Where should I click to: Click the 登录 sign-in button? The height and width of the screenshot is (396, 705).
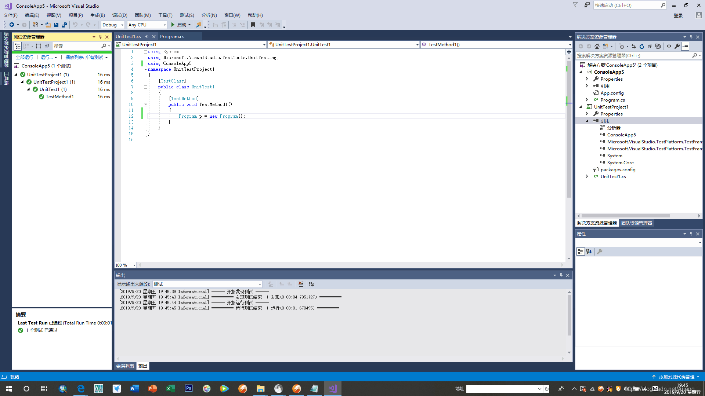678,15
